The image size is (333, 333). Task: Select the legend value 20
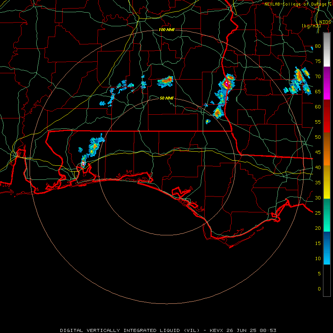tap(318, 228)
